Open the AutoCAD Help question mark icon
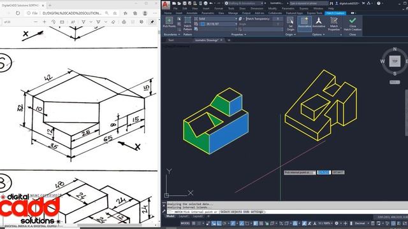 (x=379, y=3)
